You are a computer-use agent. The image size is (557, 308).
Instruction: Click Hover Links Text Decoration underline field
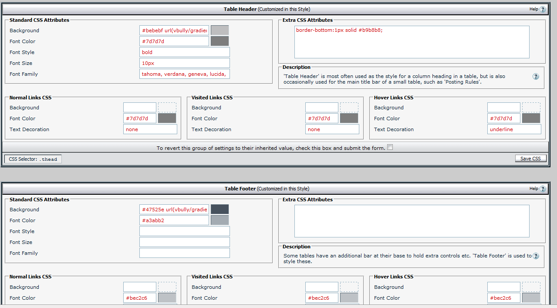coord(514,129)
